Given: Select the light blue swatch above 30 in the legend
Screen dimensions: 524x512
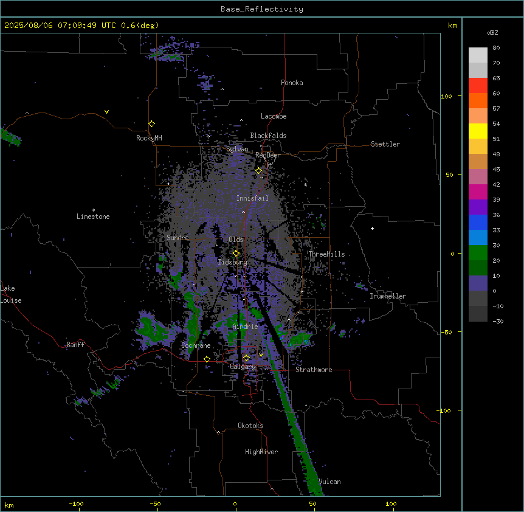Looking at the screenshot, I should point(478,237).
